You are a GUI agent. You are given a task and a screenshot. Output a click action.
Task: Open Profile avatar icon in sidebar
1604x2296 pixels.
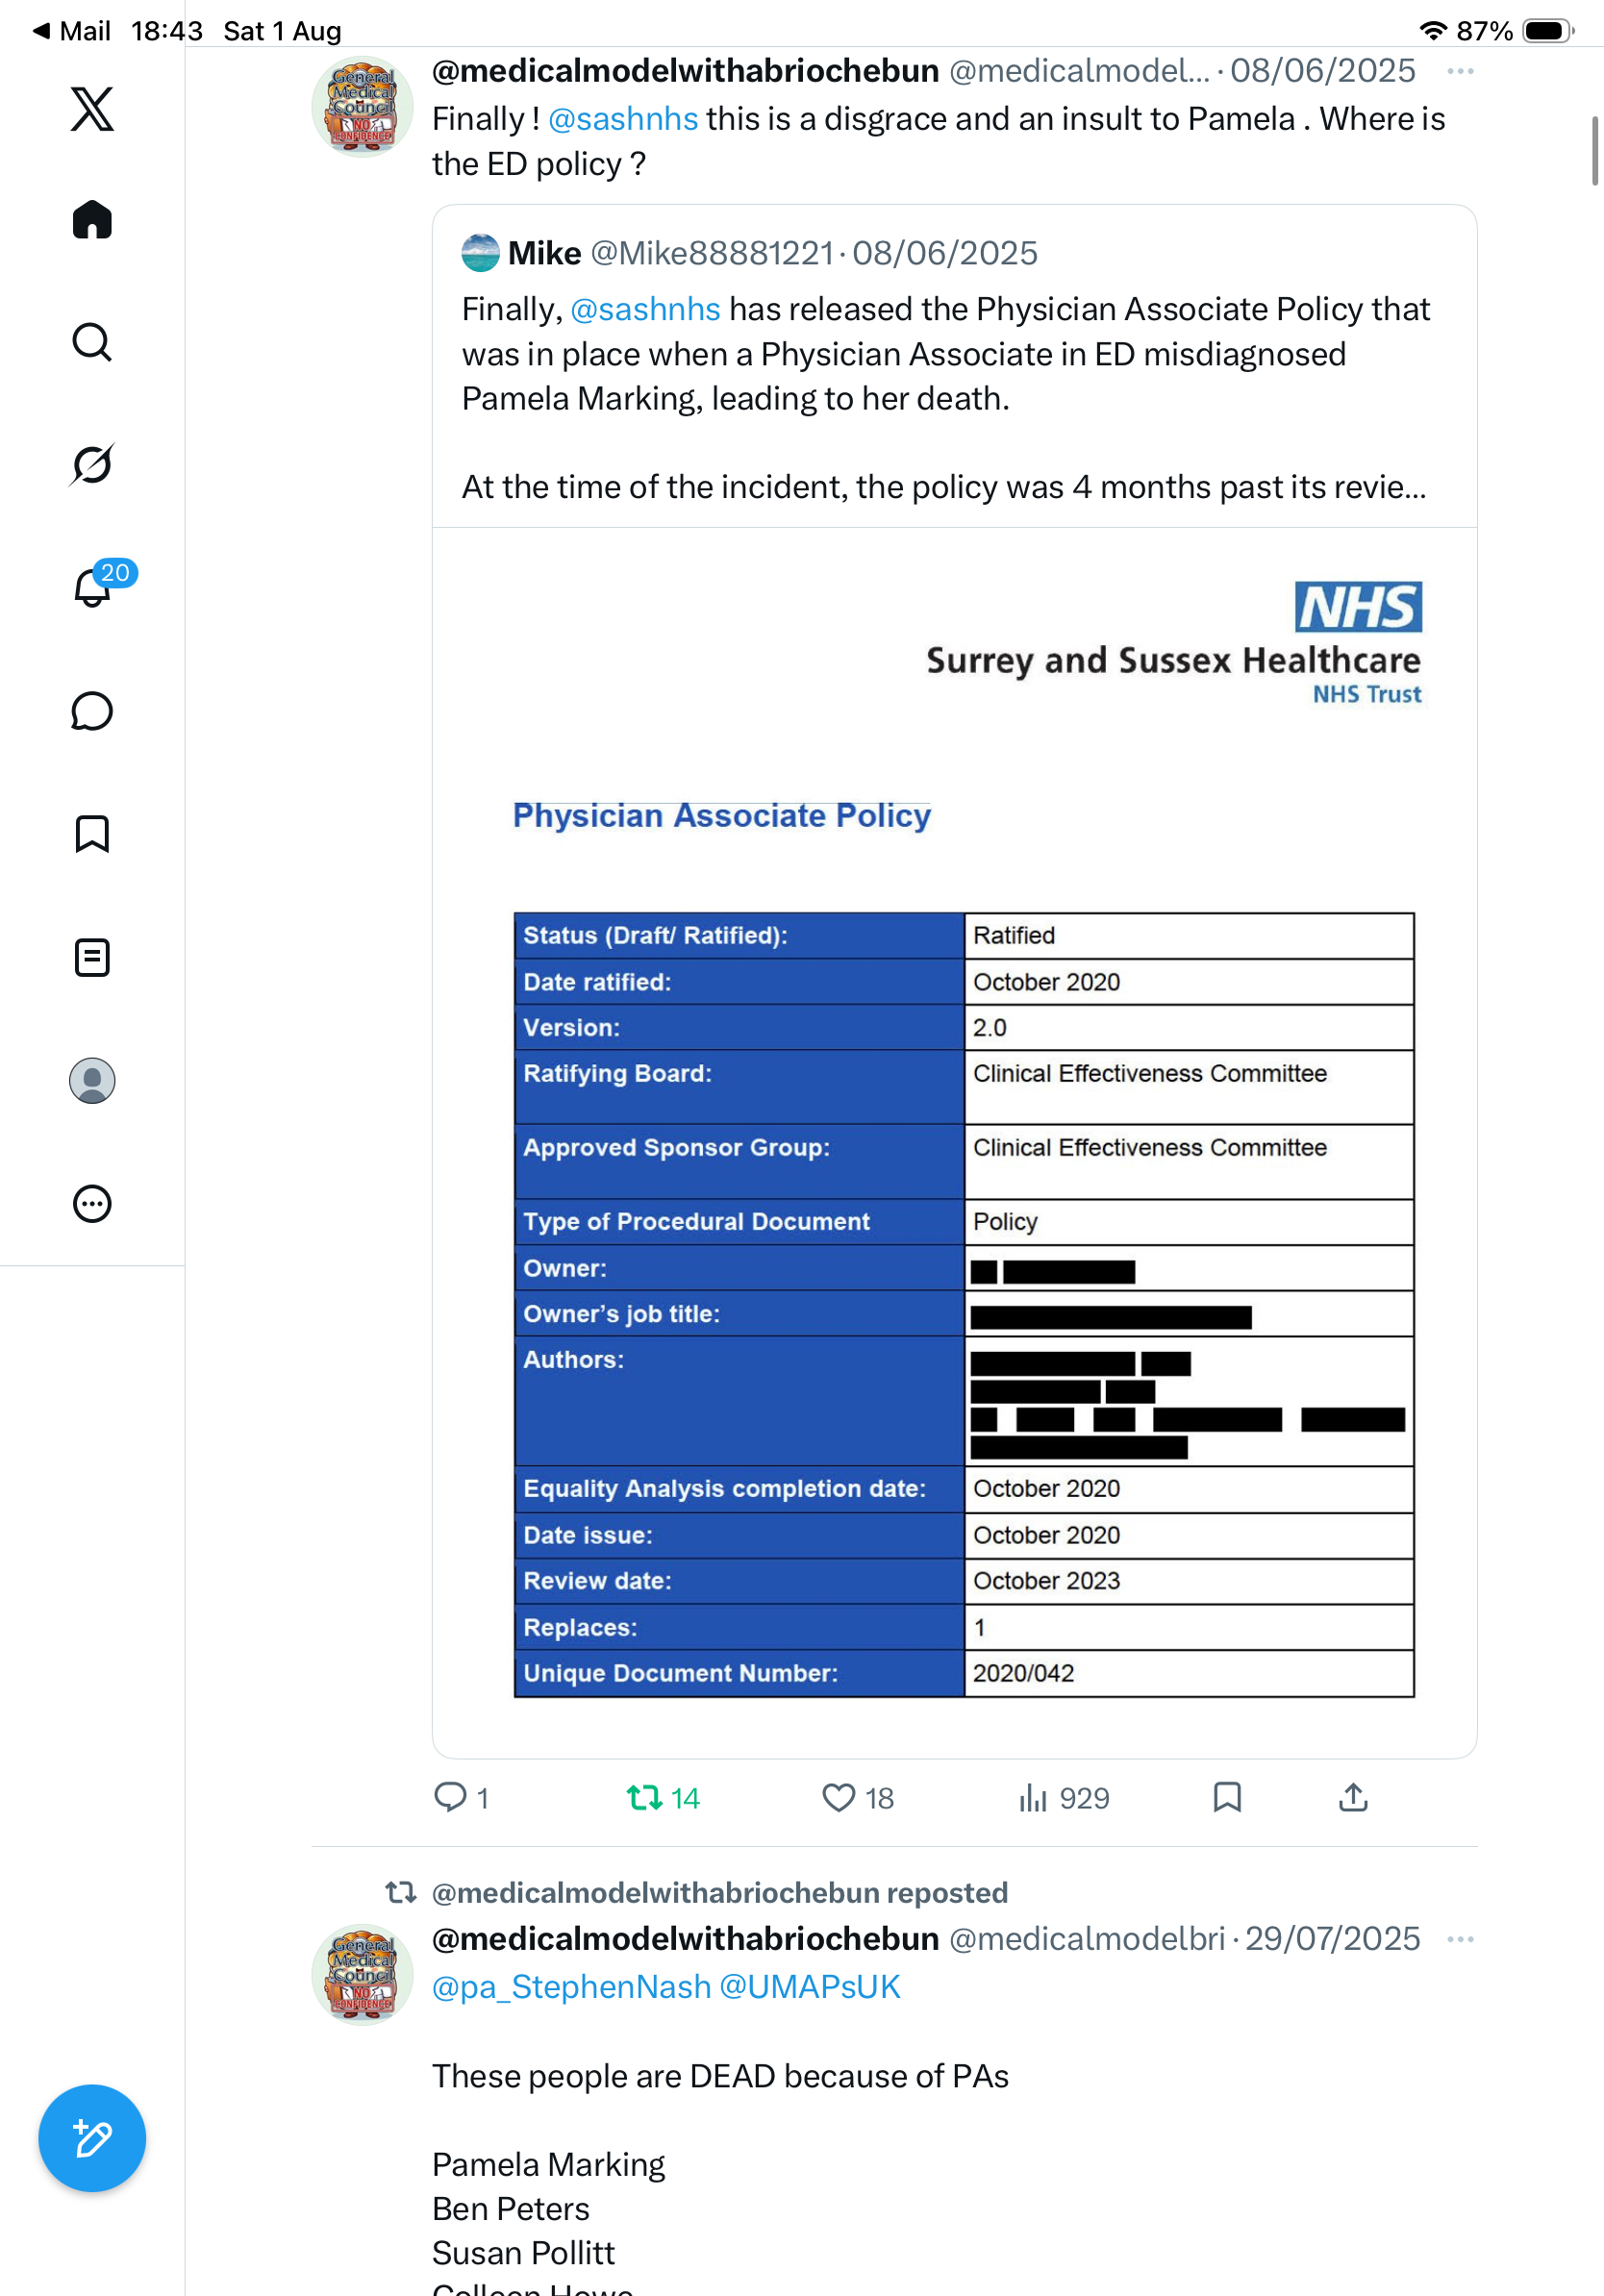click(x=92, y=1080)
